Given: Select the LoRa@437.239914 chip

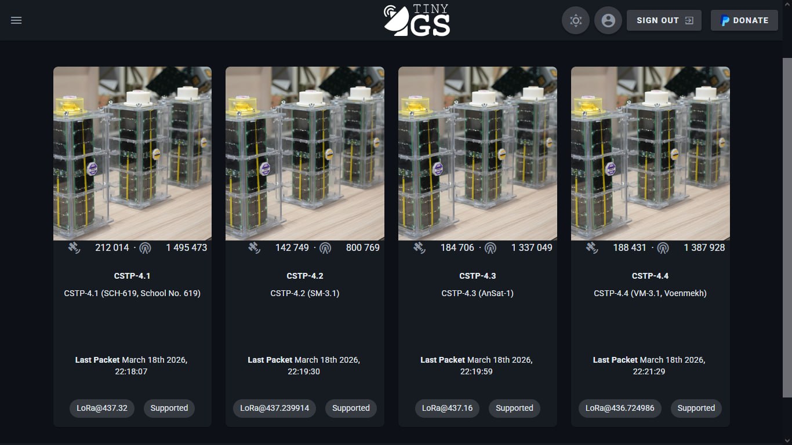Looking at the screenshot, I should [x=275, y=408].
